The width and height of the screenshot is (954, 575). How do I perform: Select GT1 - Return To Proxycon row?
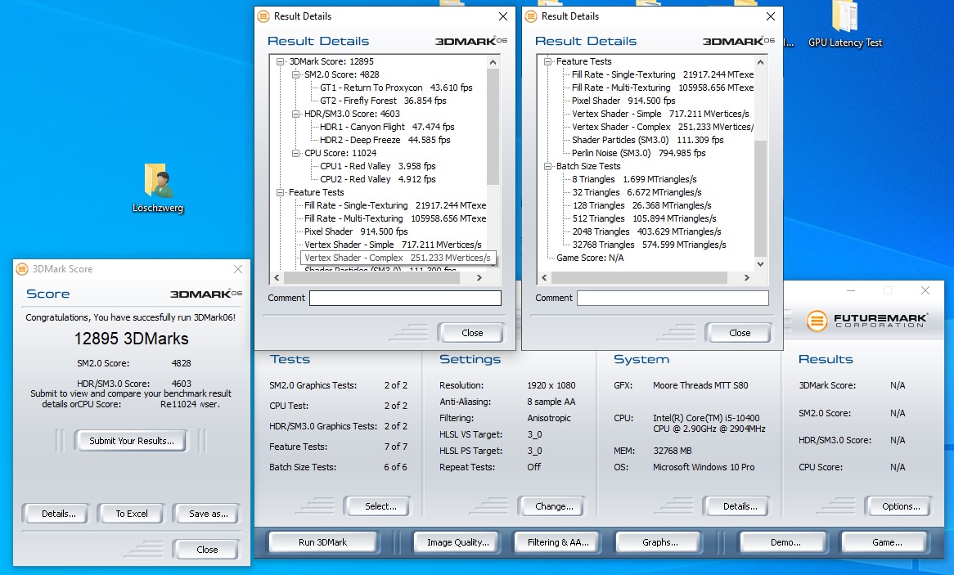396,88
